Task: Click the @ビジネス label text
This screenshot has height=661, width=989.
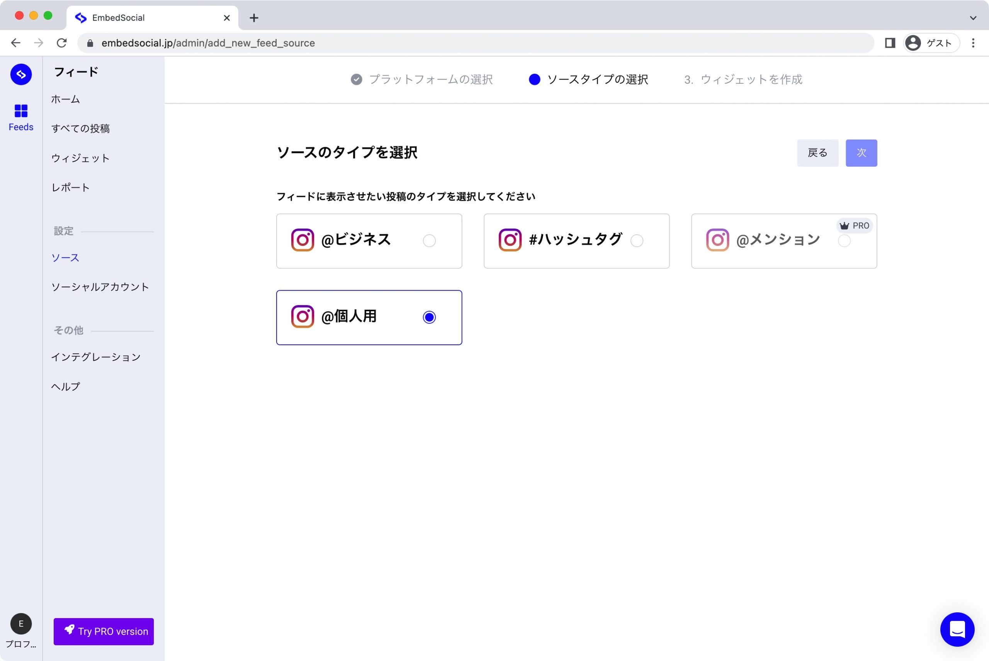Action: point(356,240)
